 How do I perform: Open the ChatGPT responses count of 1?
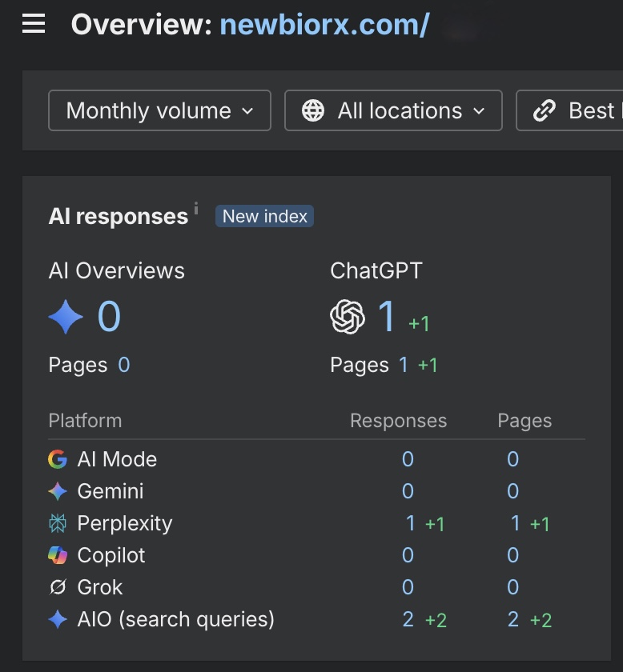[x=387, y=317]
